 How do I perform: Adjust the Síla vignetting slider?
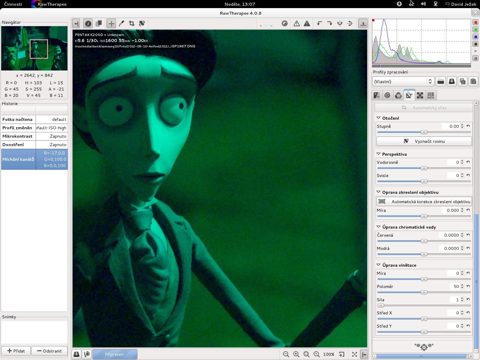(x=424, y=306)
